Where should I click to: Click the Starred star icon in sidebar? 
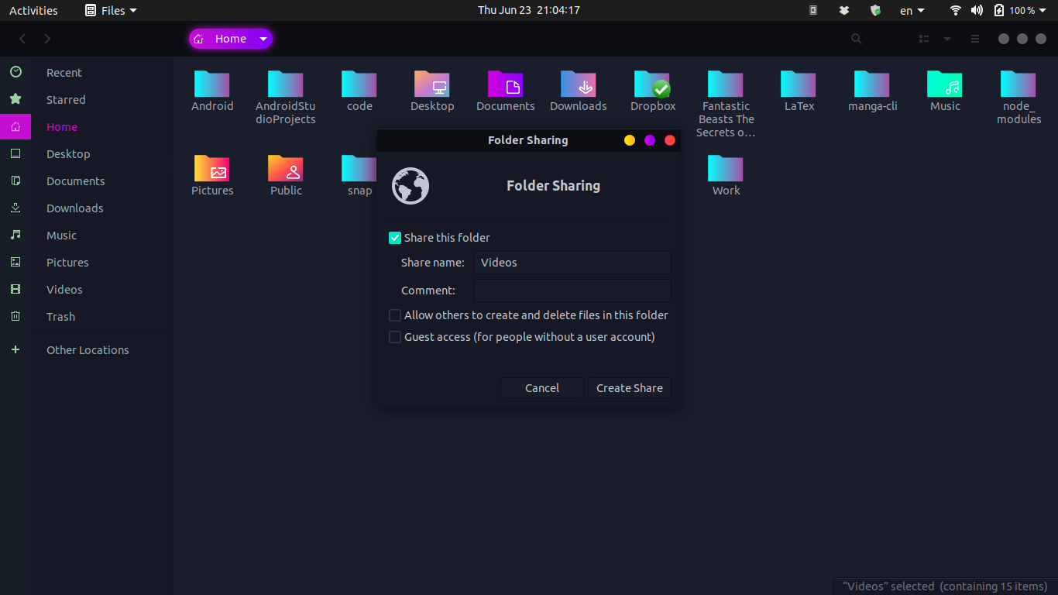[15, 99]
